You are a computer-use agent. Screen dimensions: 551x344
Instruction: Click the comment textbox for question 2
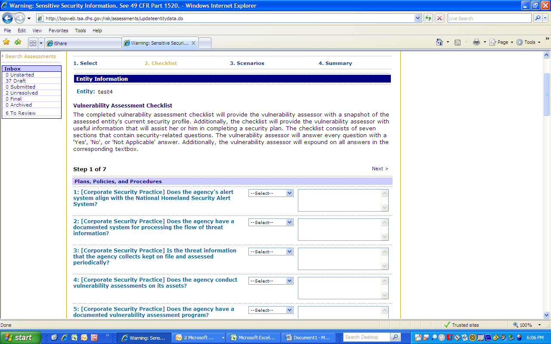pyautogui.click(x=339, y=230)
